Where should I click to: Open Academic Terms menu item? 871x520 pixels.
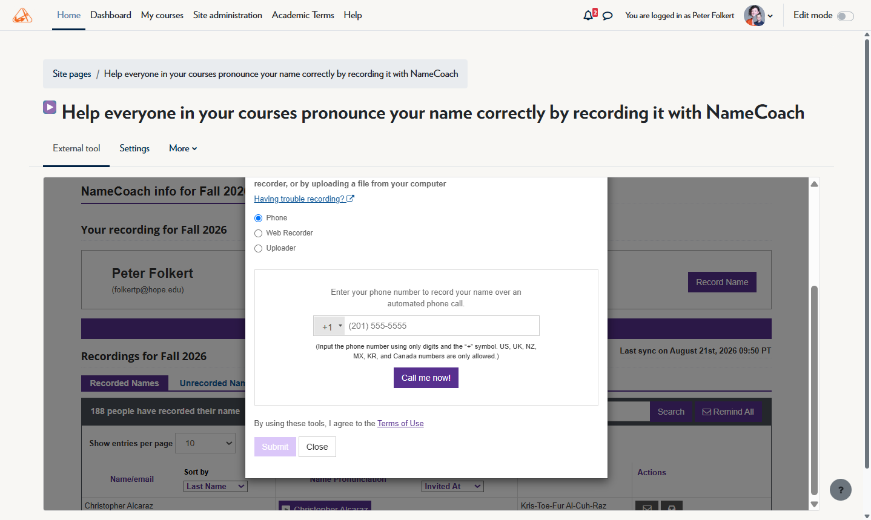[303, 15]
